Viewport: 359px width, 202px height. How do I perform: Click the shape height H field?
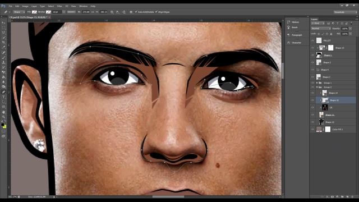[103, 12]
